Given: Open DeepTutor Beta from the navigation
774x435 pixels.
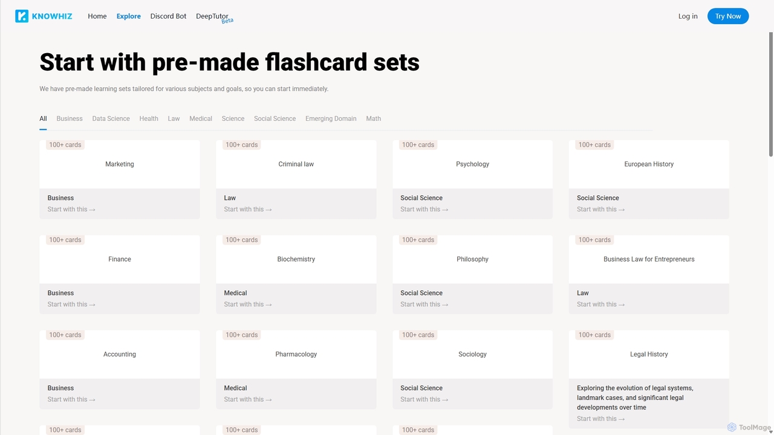Looking at the screenshot, I should point(214,17).
